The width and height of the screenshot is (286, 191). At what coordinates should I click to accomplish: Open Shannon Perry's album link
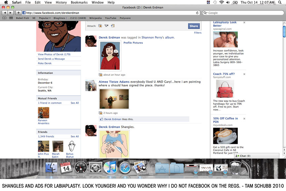pos(158,37)
